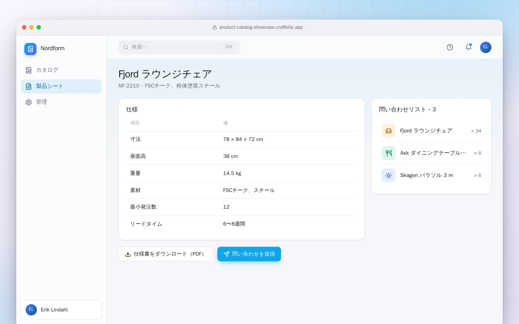Click the 6〜8週間 lead time value
This screenshot has height=324, width=519.
click(234, 224)
